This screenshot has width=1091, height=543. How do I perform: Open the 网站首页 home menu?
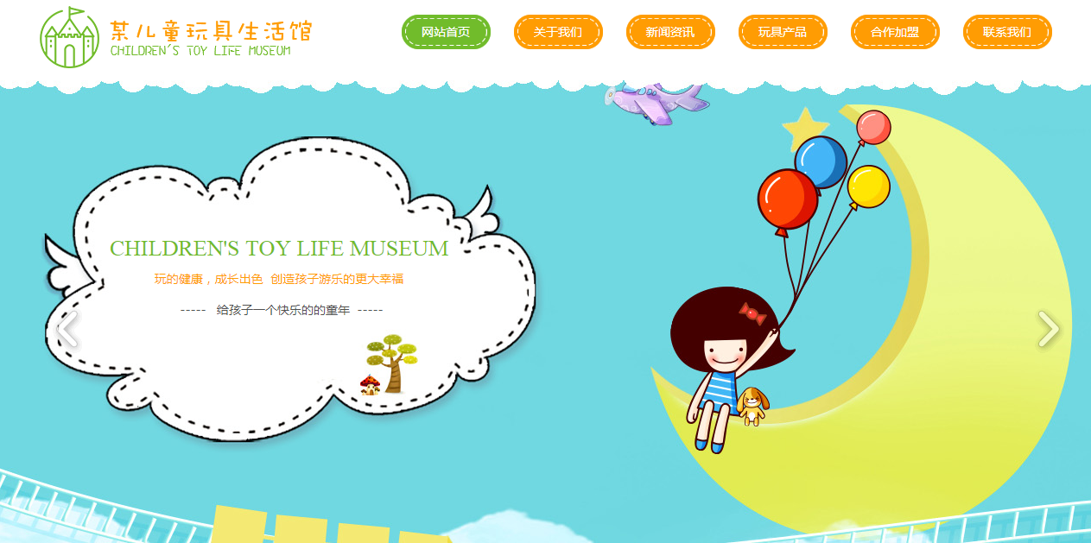tap(446, 33)
